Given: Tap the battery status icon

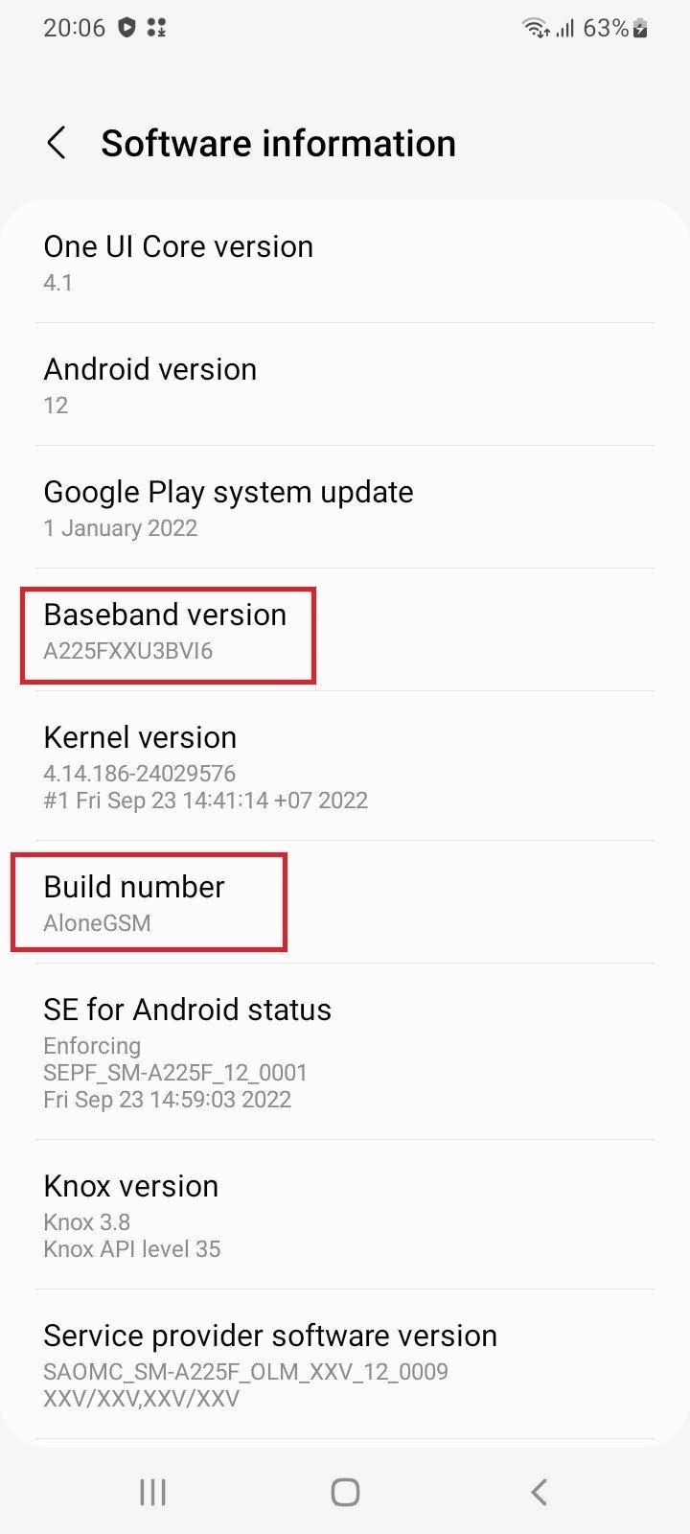Looking at the screenshot, I should (x=640, y=29).
